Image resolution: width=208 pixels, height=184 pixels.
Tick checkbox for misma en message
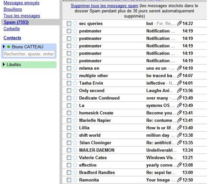click(x=69, y=68)
